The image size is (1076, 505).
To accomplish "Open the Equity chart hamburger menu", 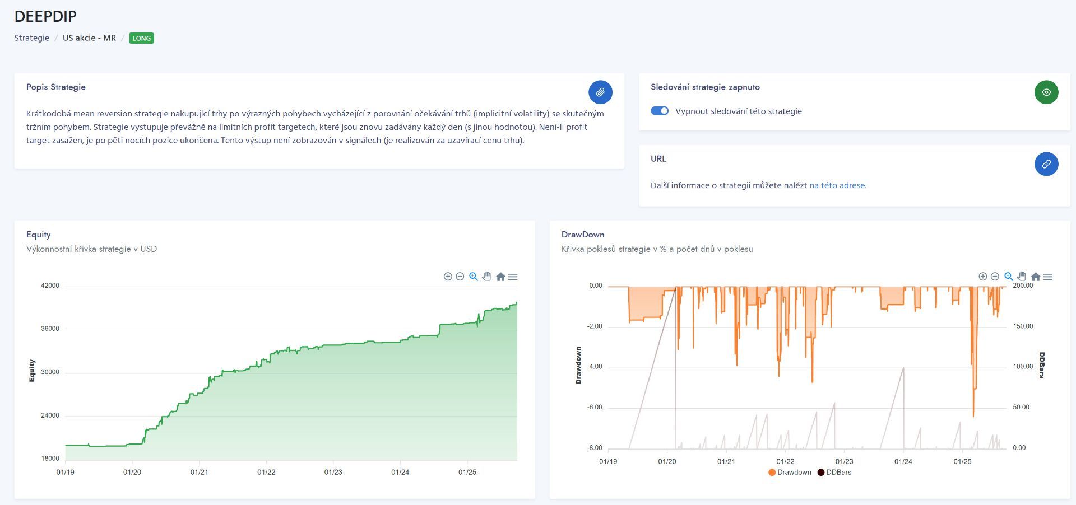I will pyautogui.click(x=513, y=277).
